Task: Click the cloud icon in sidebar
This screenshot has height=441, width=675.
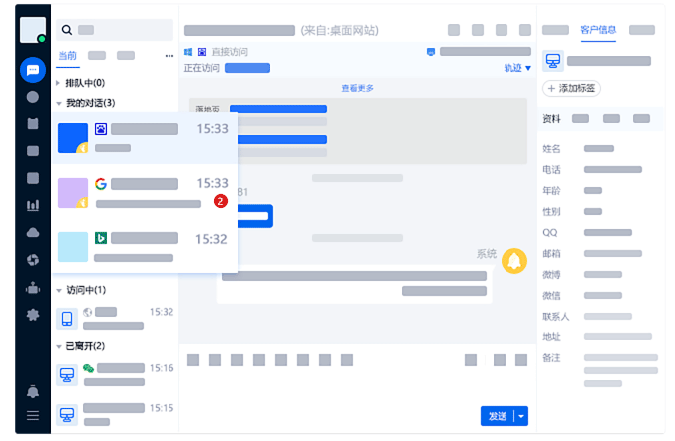Action: [33, 233]
